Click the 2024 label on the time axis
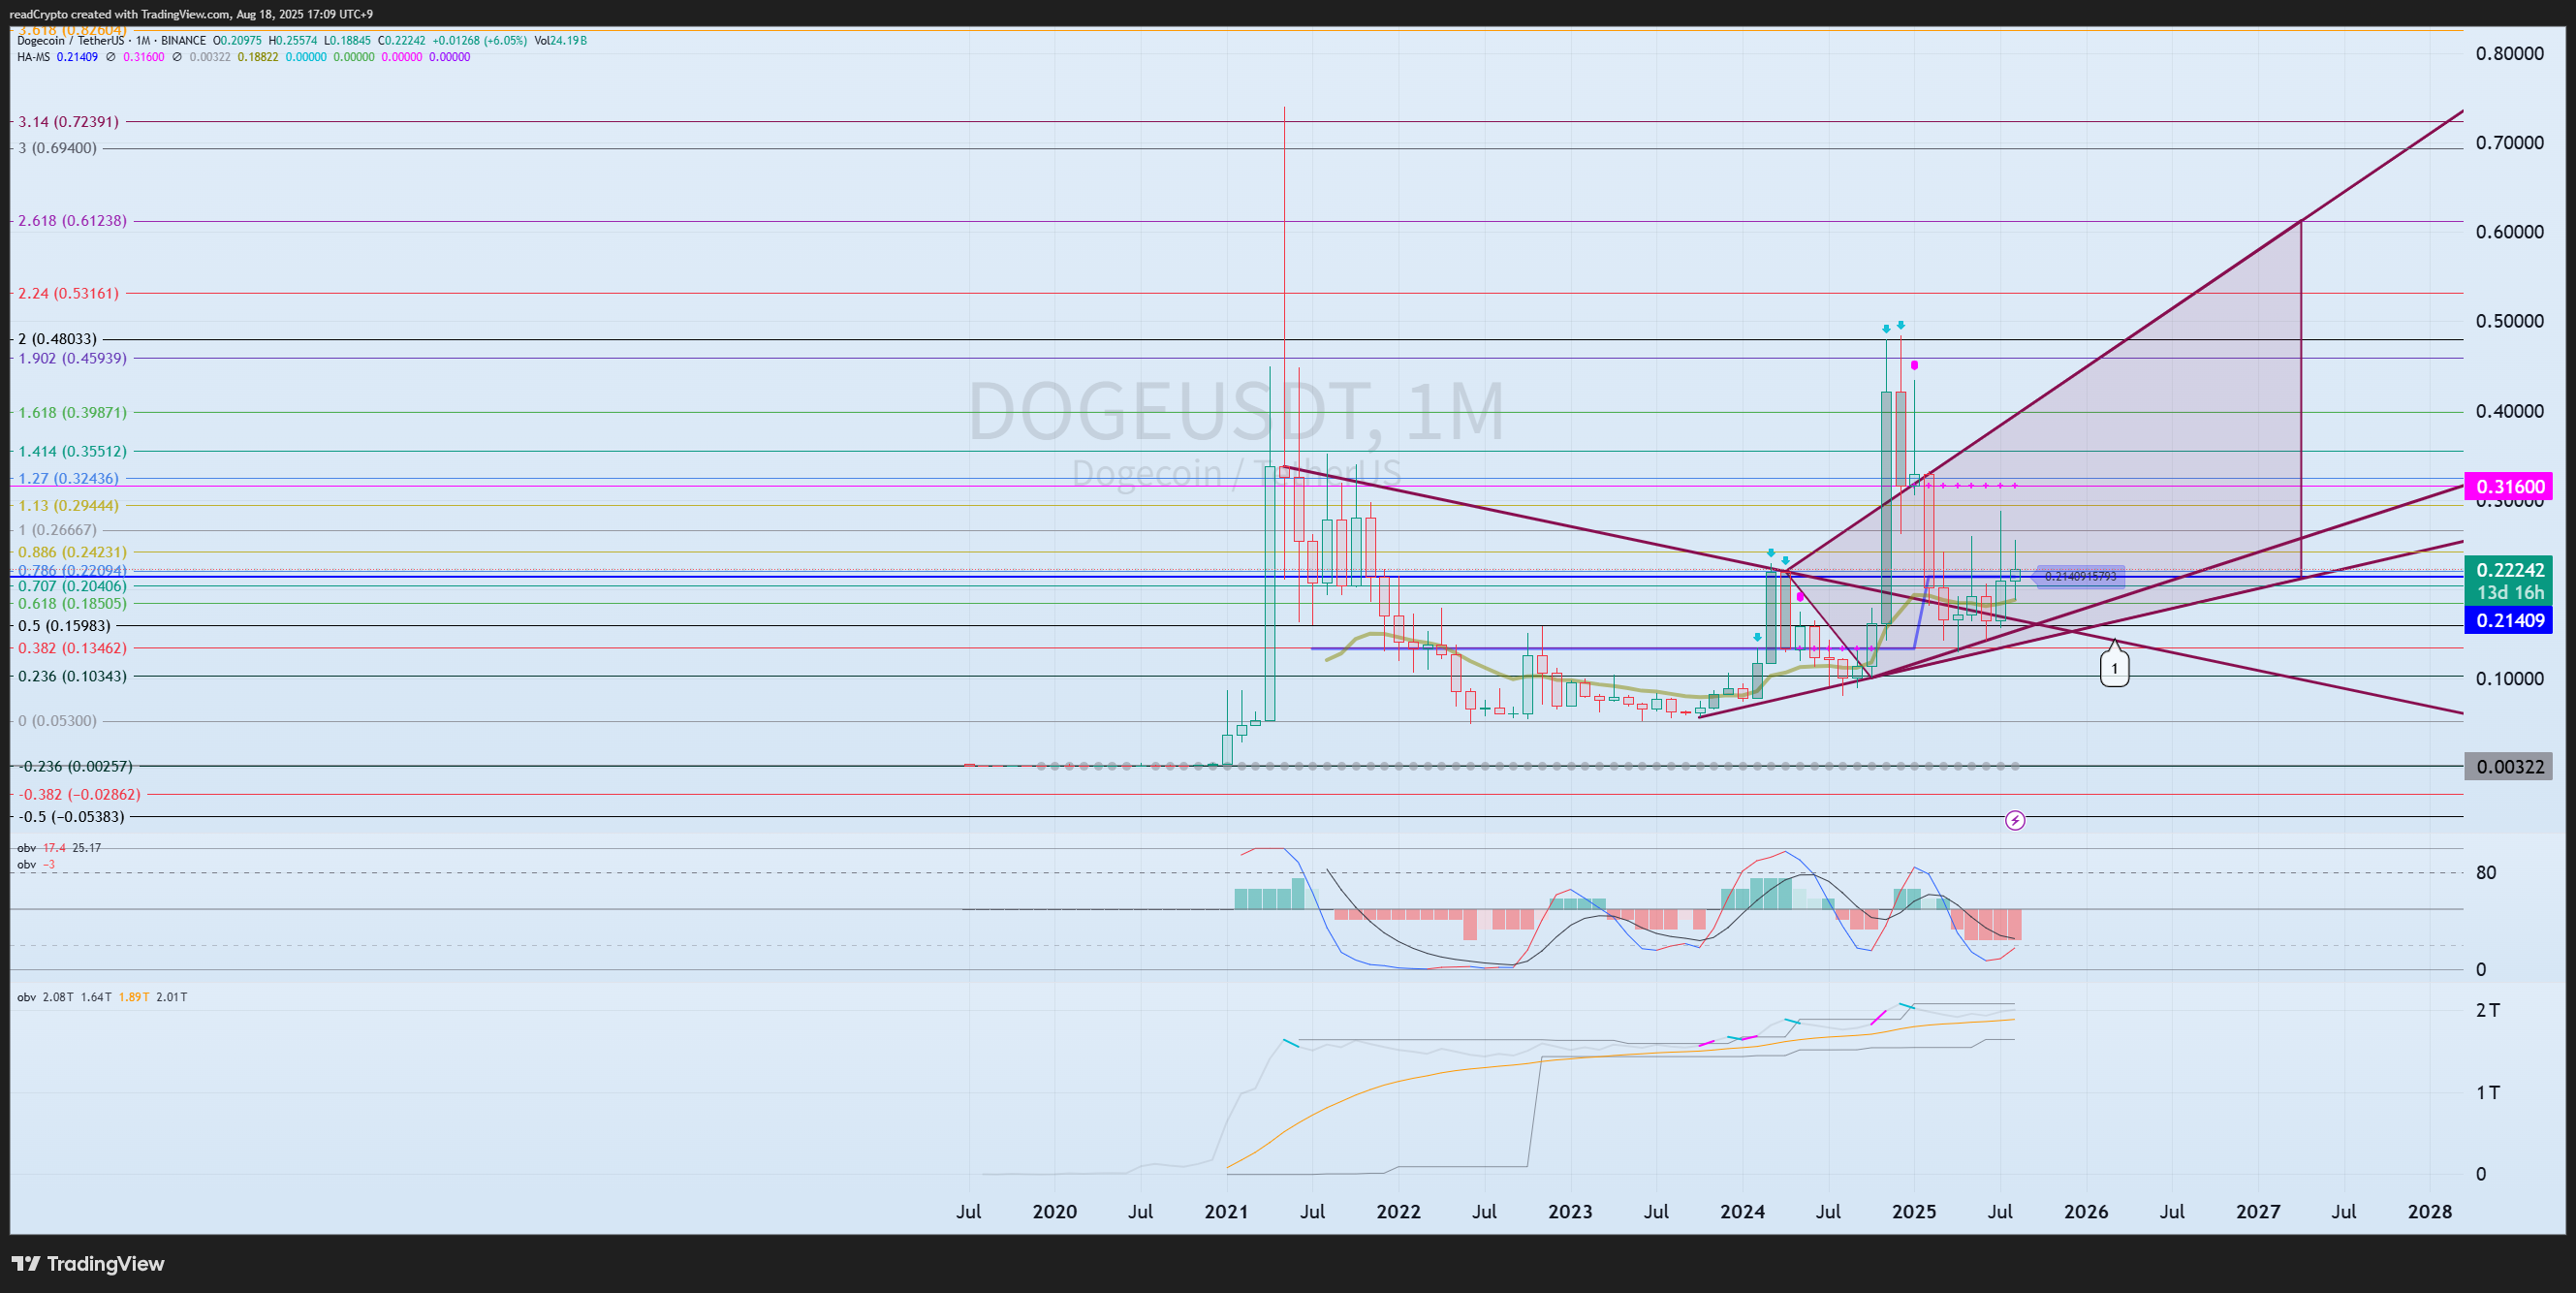The image size is (2576, 1293). 1742,1212
